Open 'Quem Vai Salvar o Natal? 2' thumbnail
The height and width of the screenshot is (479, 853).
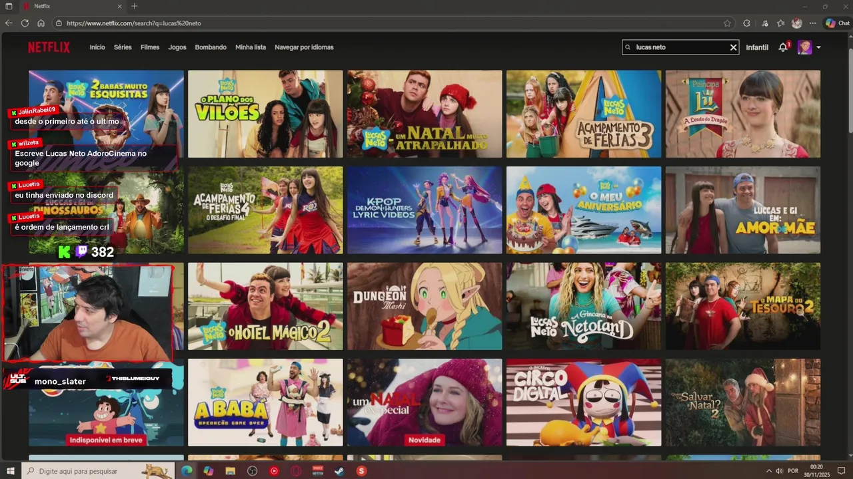point(743,402)
